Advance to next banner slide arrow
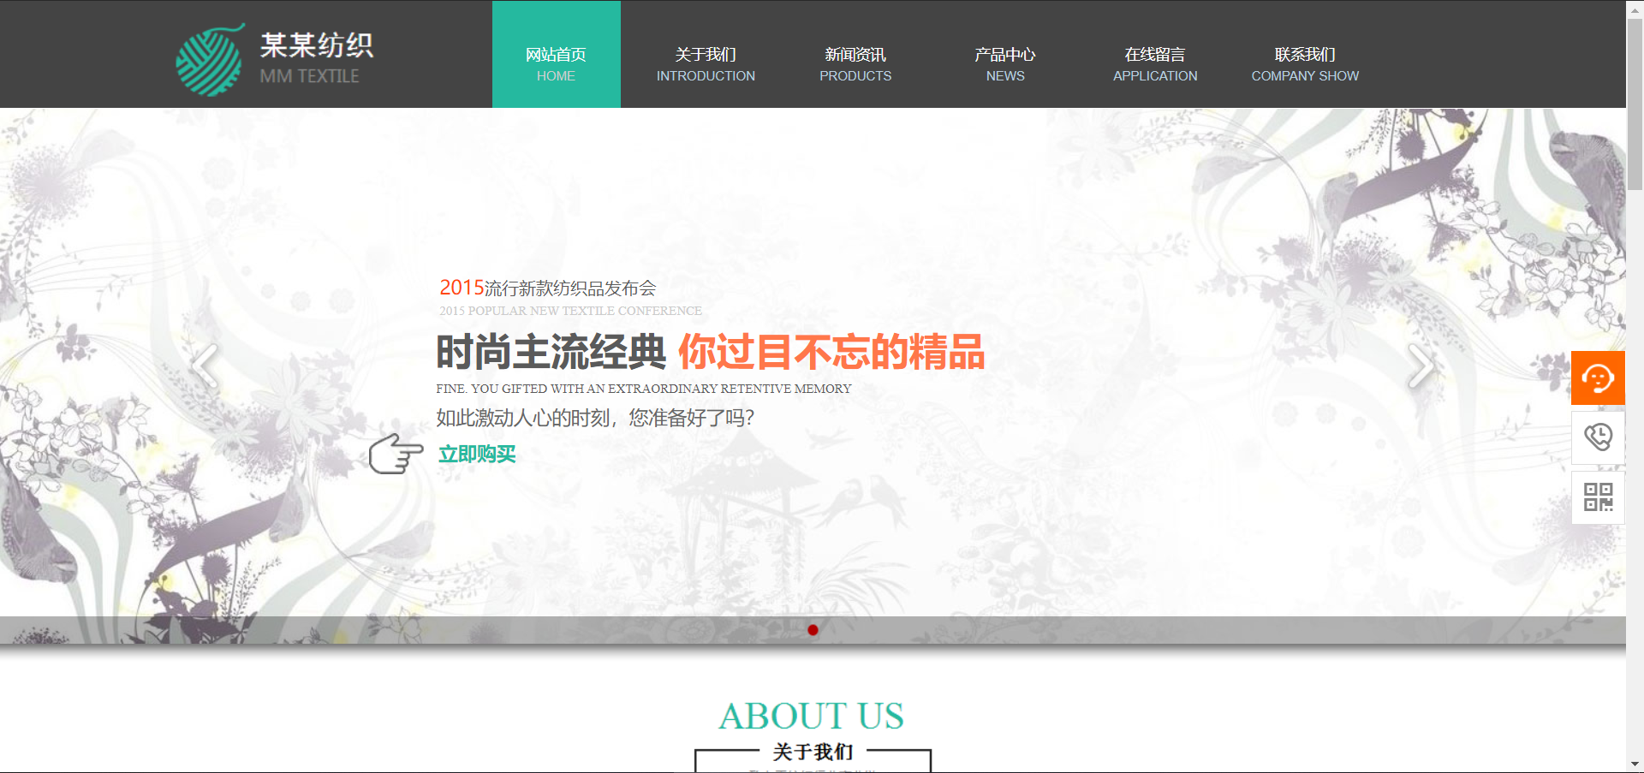The height and width of the screenshot is (773, 1644). (x=1421, y=366)
